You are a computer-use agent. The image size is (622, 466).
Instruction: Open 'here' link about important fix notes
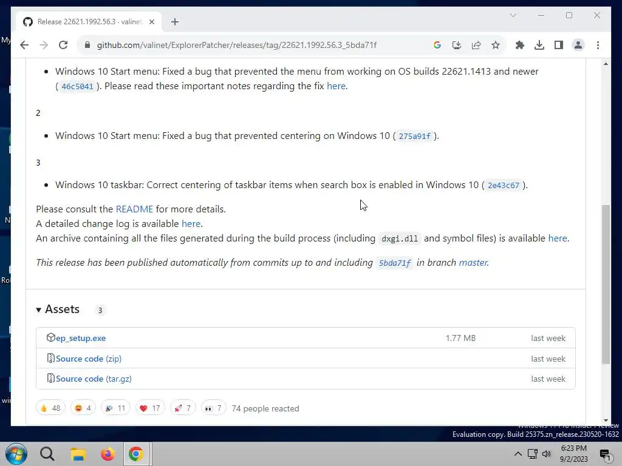[x=336, y=86]
